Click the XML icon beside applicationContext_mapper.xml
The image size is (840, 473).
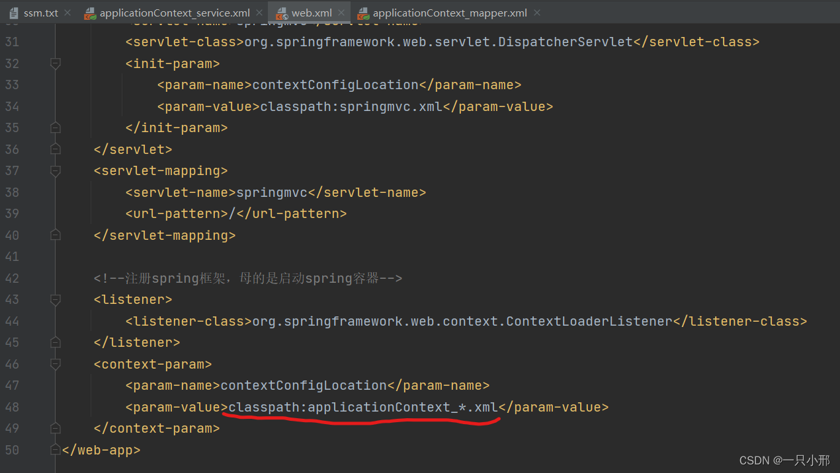click(362, 12)
